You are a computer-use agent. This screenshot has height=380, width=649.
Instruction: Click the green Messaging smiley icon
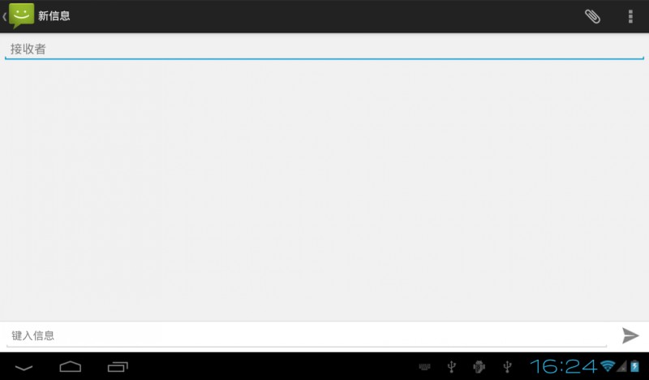point(22,15)
